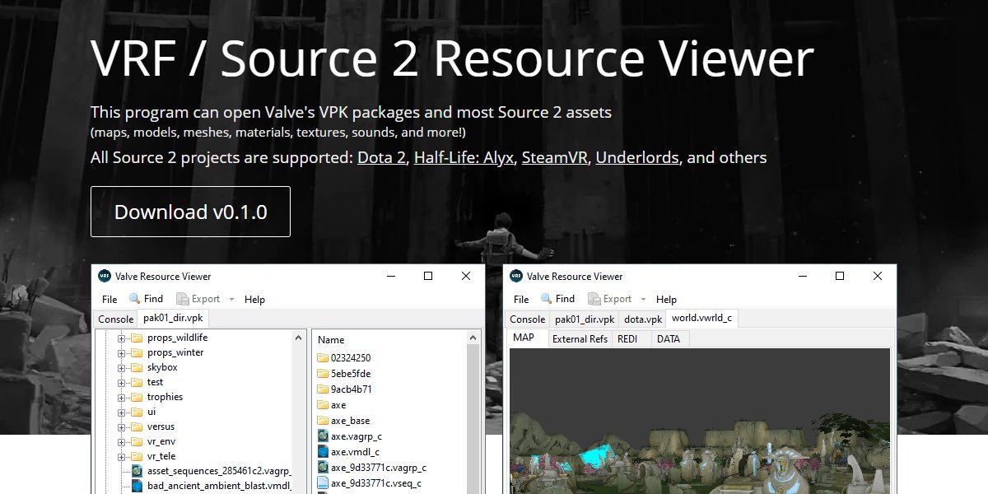Switch to the DATA sub-tab
This screenshot has width=988, height=494.
[x=669, y=339]
